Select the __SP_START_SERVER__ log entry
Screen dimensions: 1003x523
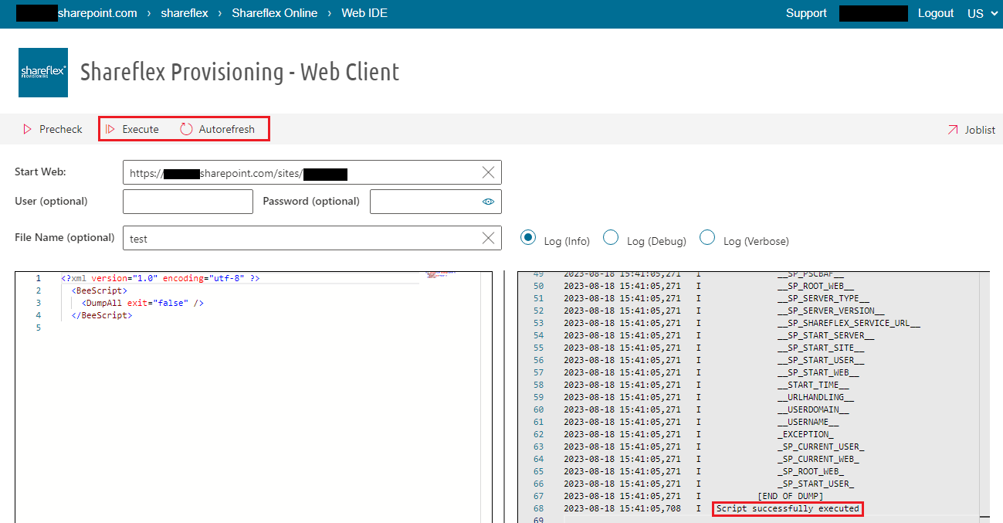click(825, 335)
